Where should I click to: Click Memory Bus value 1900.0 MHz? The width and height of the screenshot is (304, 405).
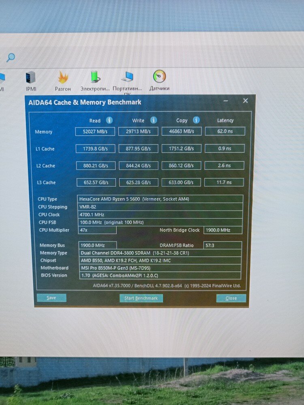(x=98, y=245)
